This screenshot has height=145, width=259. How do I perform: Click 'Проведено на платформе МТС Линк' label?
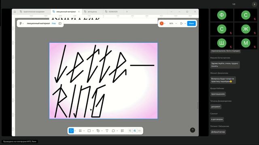point(20,141)
